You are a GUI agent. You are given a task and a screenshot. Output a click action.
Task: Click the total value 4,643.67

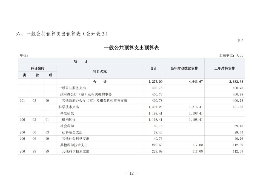196,82
